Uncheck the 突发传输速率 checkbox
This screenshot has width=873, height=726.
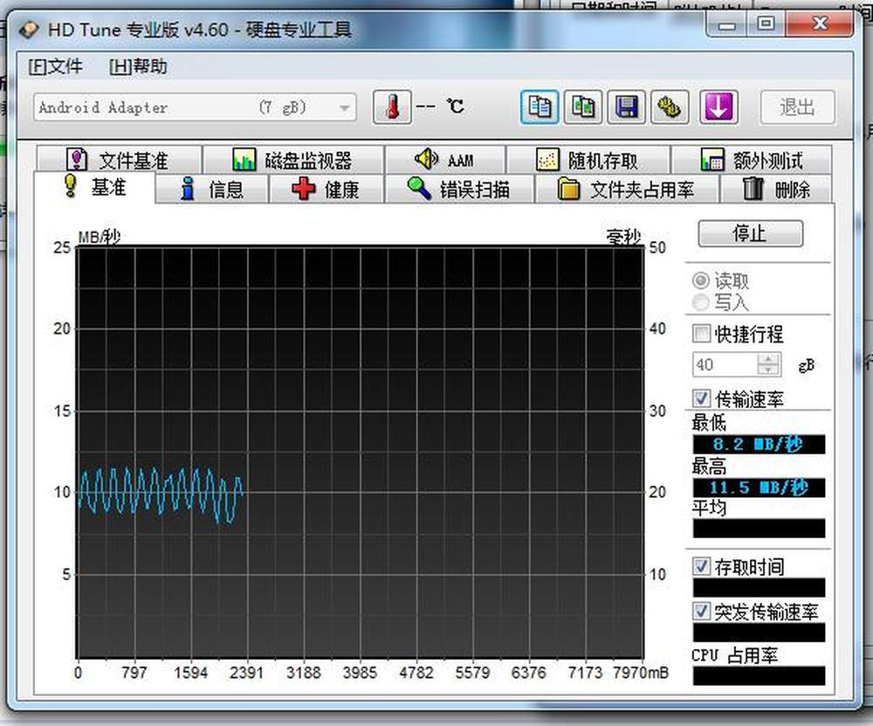[701, 611]
